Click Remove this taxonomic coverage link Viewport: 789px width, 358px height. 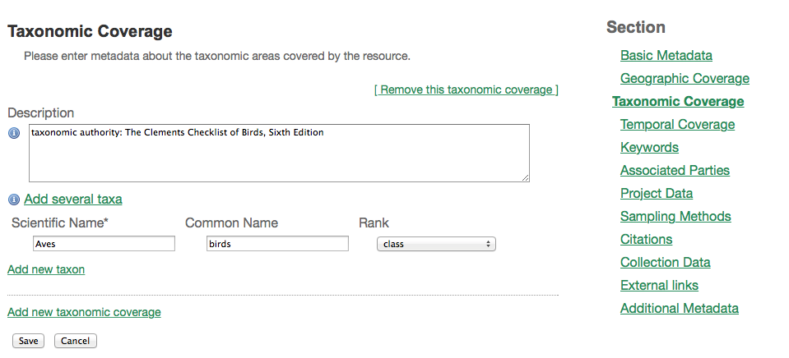[x=466, y=89]
